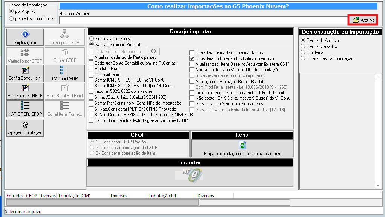Select Estatísticas da Importação option
385x217 pixels.
point(303,58)
